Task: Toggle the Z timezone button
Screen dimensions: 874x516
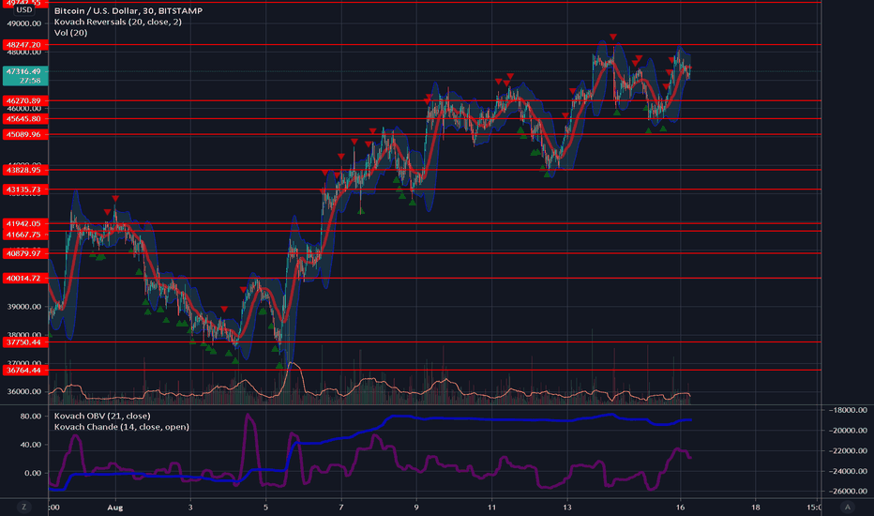Action: pos(23,507)
